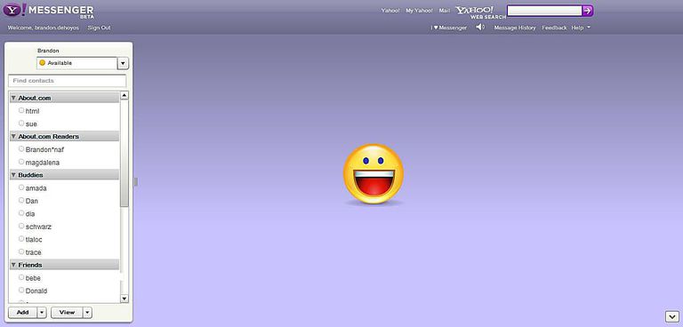Select the status circle beside Donald
Viewport: 683px width, 327px height.
tap(21, 290)
